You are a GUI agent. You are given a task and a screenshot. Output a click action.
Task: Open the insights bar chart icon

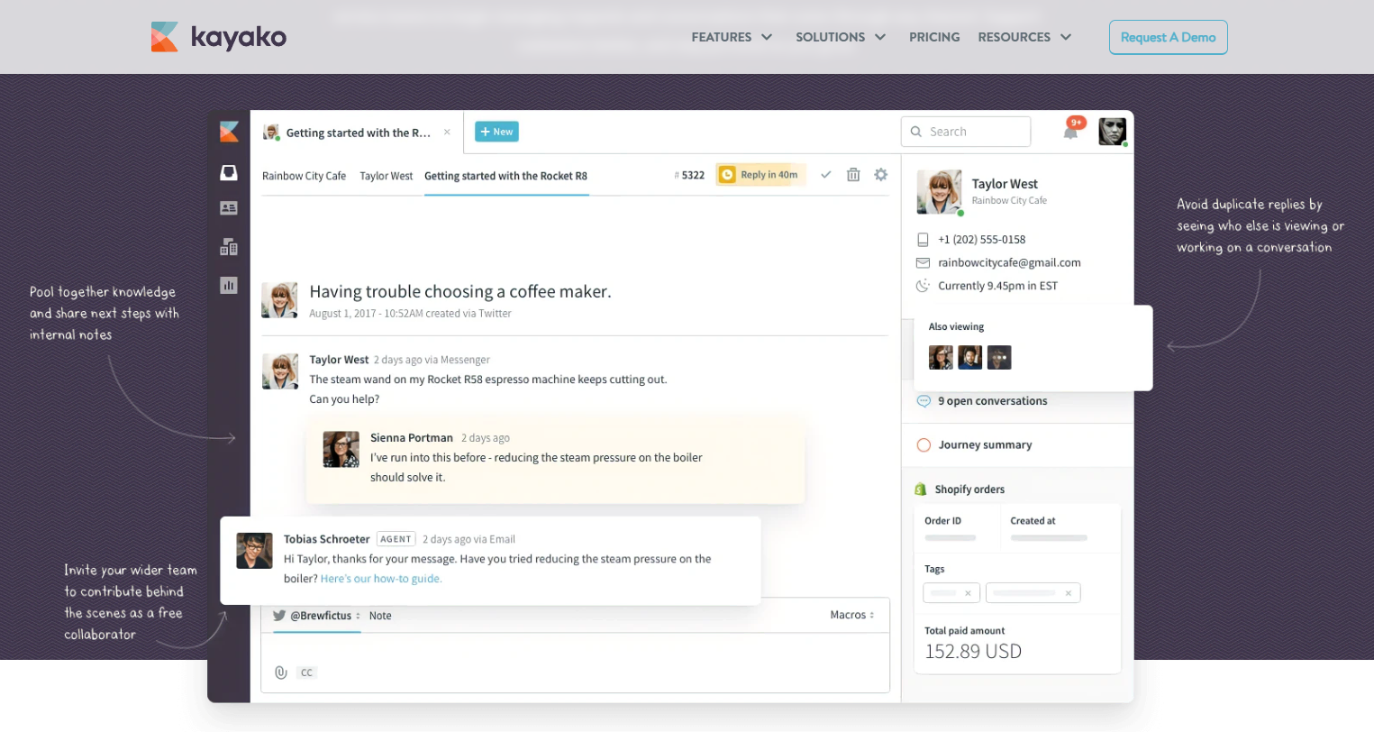pos(229,285)
